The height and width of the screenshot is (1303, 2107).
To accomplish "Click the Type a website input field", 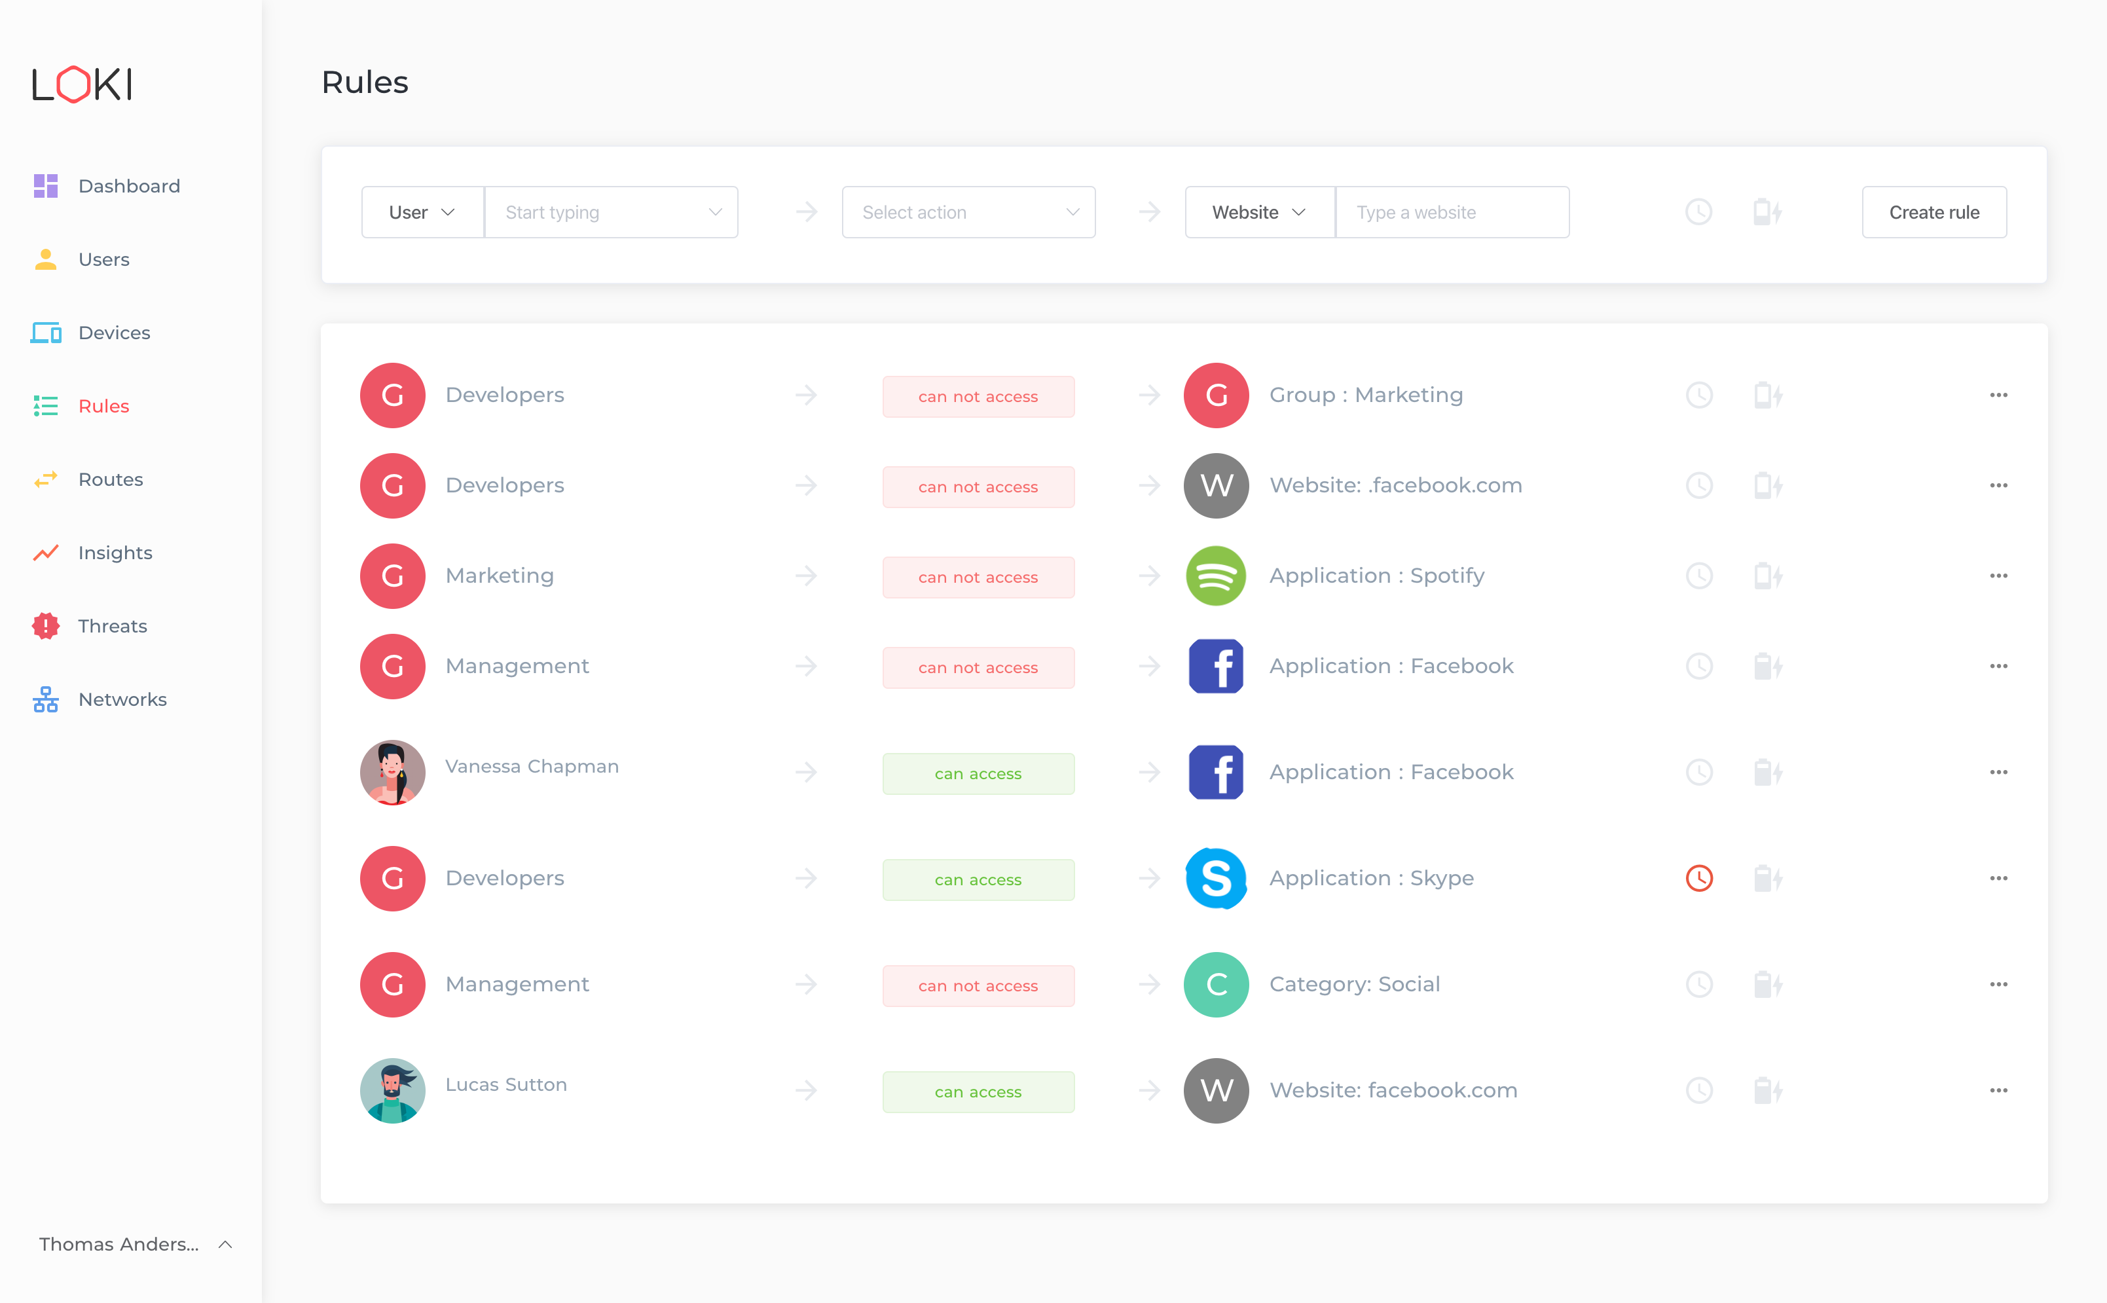I will pyautogui.click(x=1452, y=212).
